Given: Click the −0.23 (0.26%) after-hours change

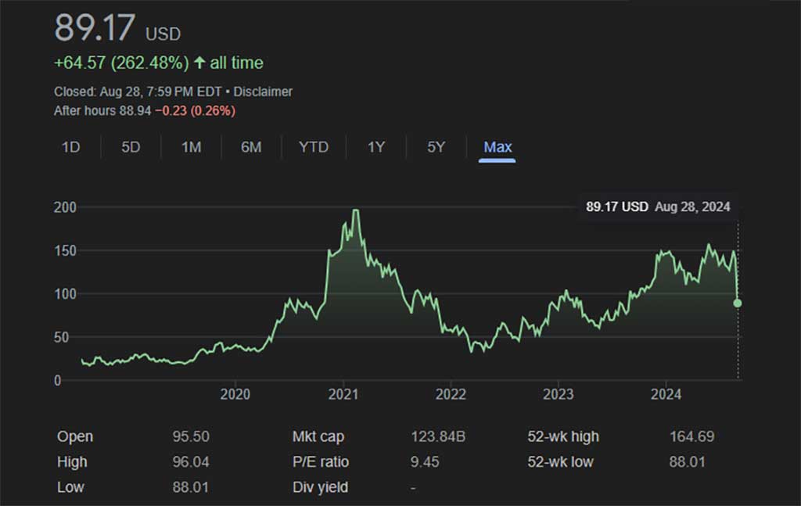Looking at the screenshot, I should tap(195, 111).
